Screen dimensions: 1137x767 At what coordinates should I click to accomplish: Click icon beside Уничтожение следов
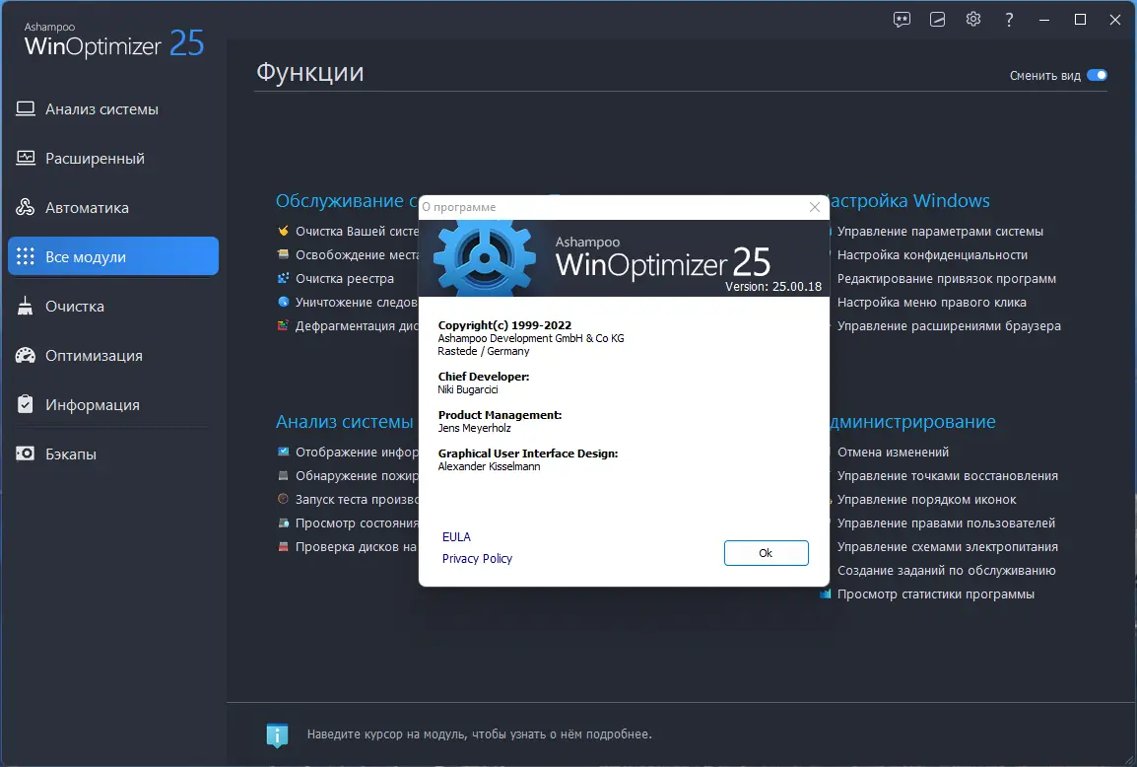283,302
